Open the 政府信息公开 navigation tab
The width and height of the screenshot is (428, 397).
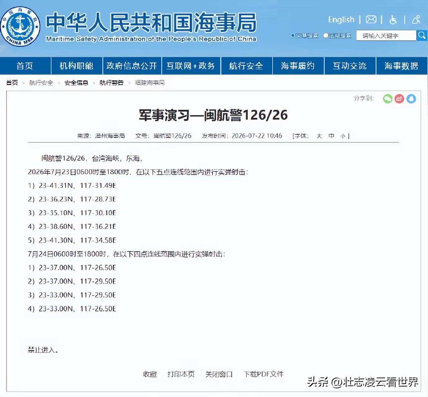point(132,66)
